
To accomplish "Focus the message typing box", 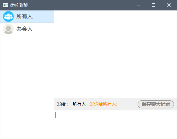I will point(115,125).
